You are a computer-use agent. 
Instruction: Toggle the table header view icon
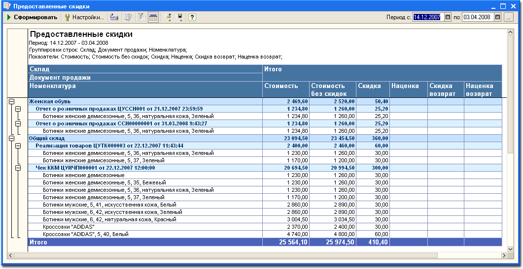[x=153, y=17]
